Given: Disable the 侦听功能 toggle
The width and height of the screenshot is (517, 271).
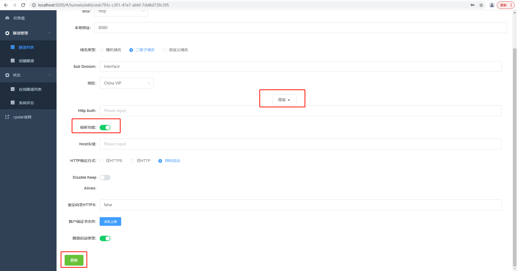Looking at the screenshot, I should click(105, 127).
